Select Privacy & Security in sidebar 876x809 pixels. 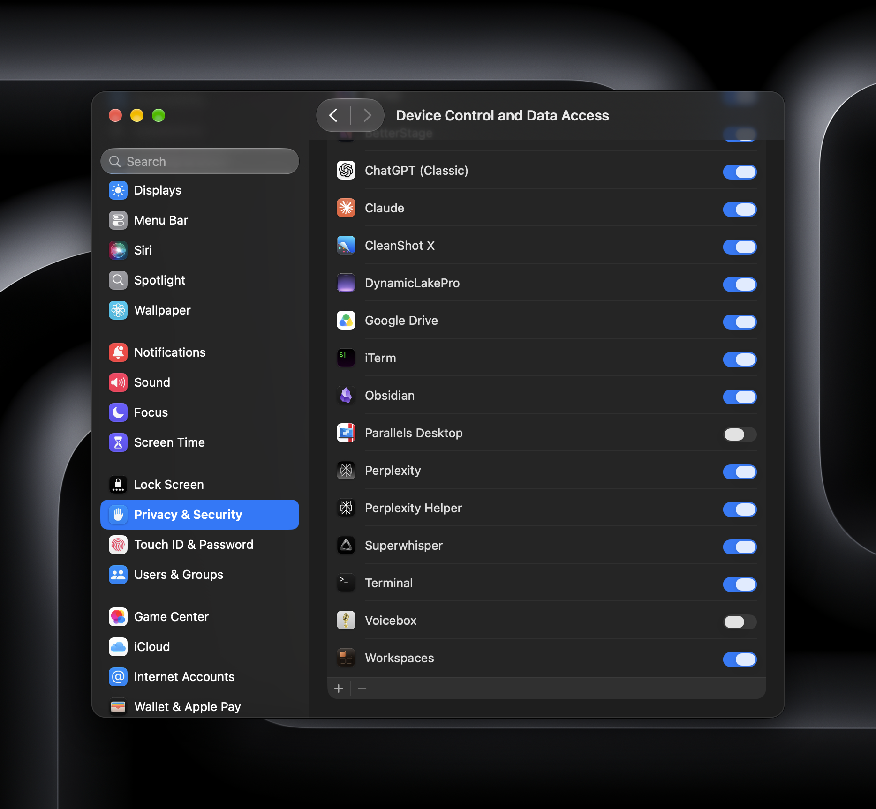click(200, 515)
